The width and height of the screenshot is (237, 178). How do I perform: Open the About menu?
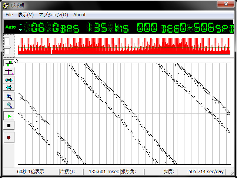[x=79, y=15]
